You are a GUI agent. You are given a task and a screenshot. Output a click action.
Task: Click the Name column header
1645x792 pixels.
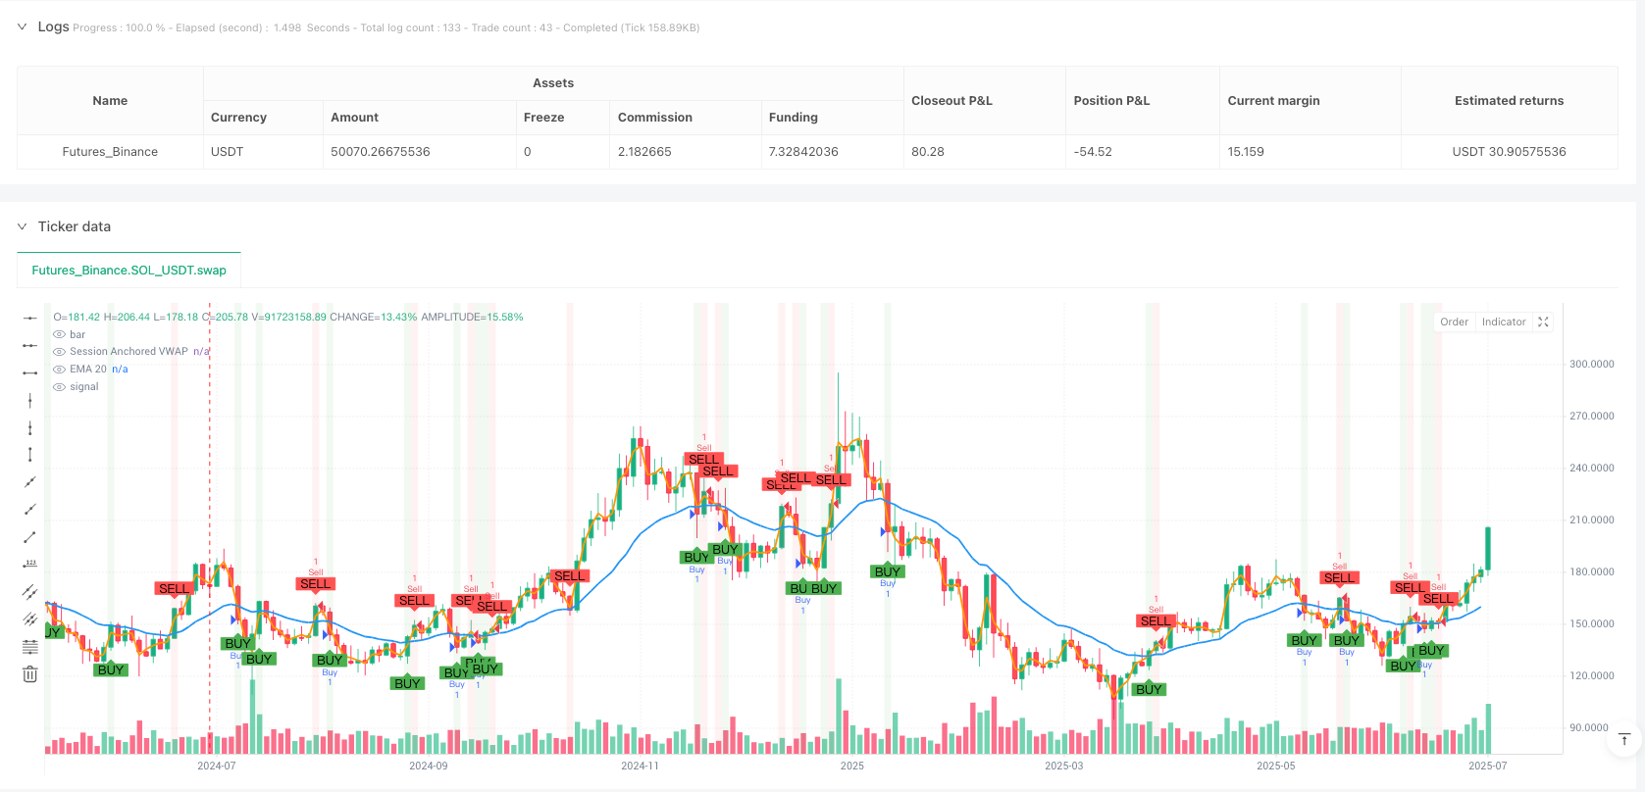coord(110,100)
